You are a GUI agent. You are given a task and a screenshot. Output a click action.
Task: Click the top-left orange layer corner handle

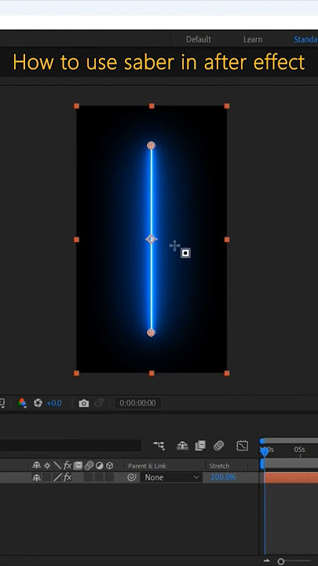(x=76, y=106)
